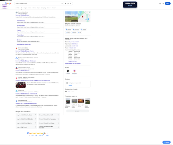Click the Facebook favicon beside Smyrna Middle School - Delaware

(x=17, y=58)
